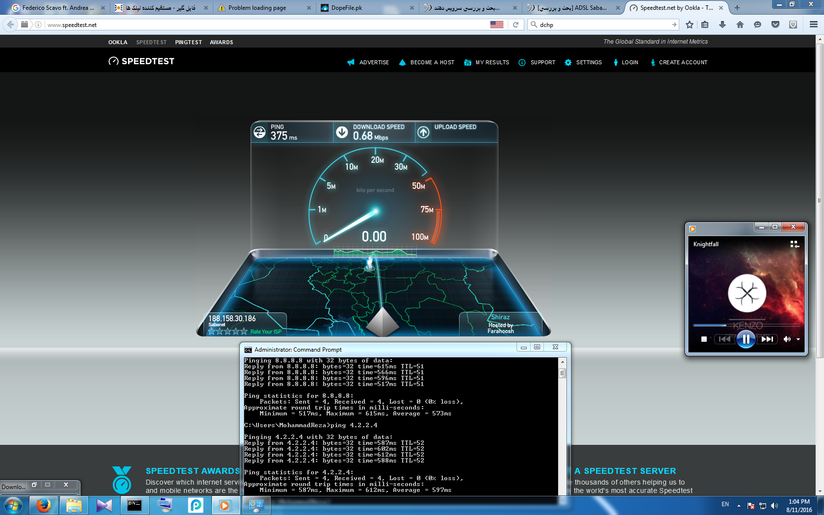Click the search go arrow in search box
Image resolution: width=824 pixels, height=515 pixels.
(x=674, y=25)
